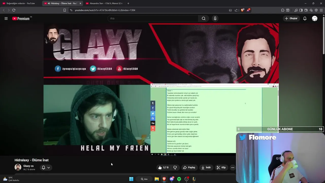Open Brave Wallet icon
Image resolution: width=325 pixels, height=183 pixels.
(306, 10)
